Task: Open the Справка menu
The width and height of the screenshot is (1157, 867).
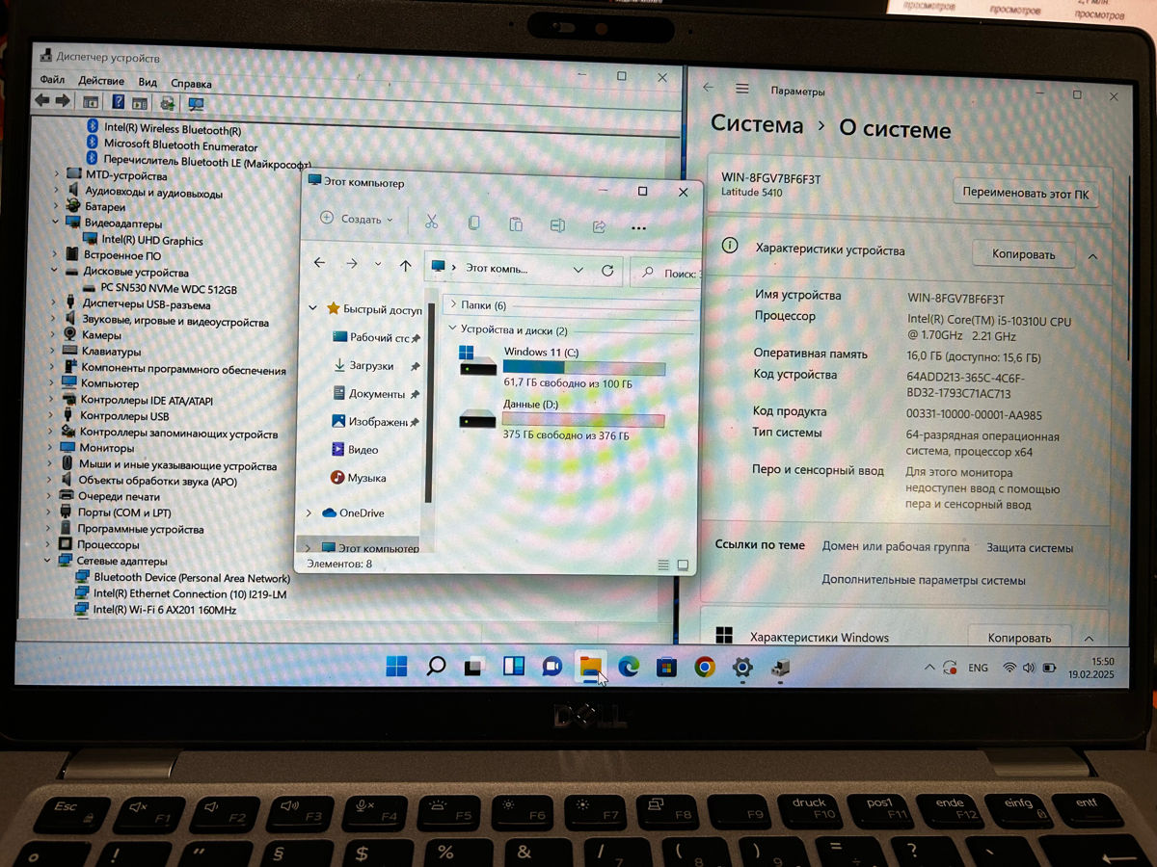Action: [x=190, y=84]
